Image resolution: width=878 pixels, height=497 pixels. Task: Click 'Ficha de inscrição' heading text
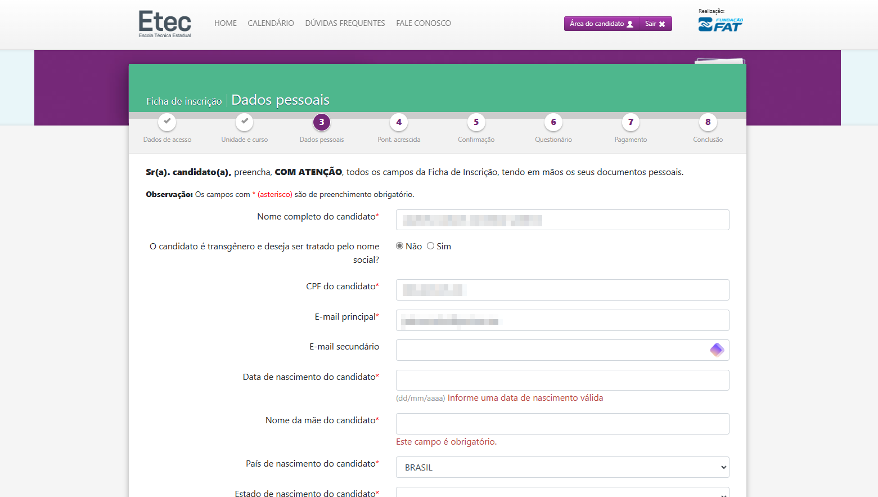point(184,101)
